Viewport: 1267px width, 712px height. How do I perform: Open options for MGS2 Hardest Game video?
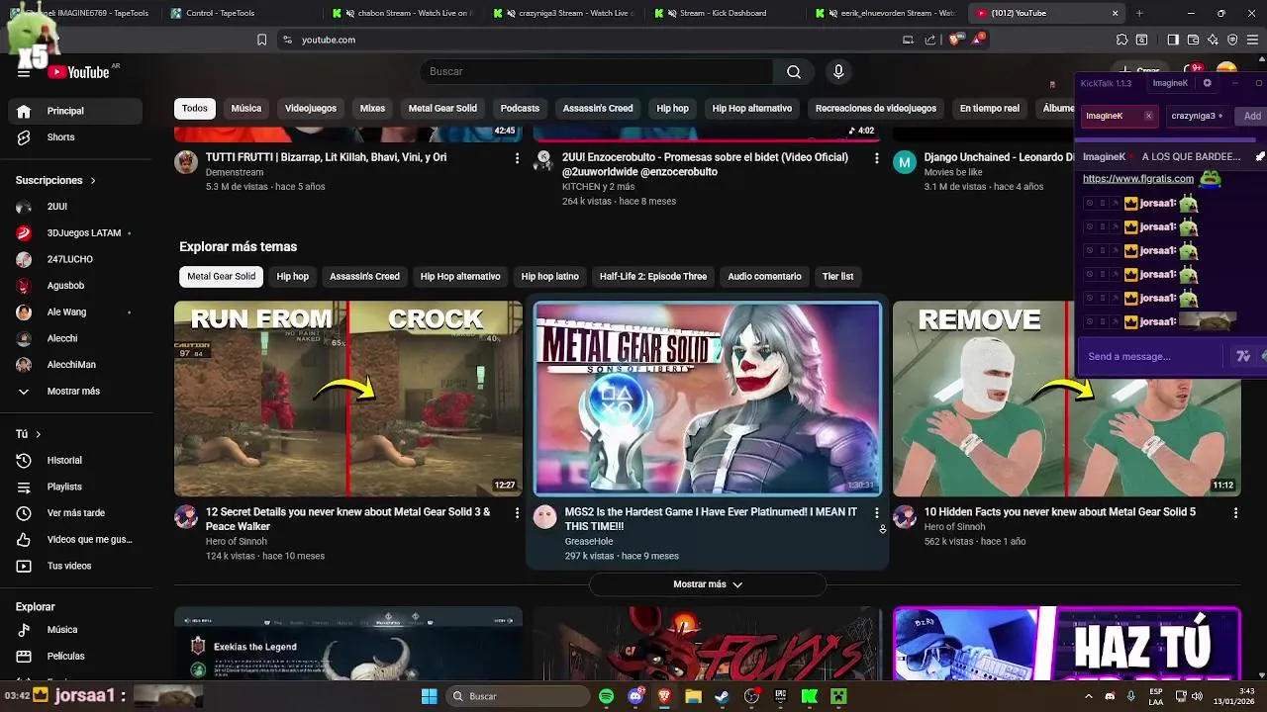point(876,513)
